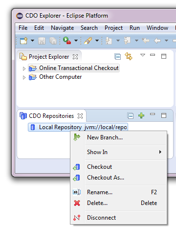Open the Show In submenu

118,152
